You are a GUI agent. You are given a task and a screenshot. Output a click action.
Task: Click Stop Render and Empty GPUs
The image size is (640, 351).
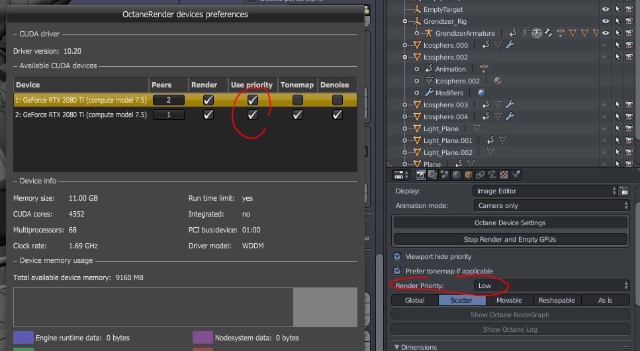click(x=510, y=239)
